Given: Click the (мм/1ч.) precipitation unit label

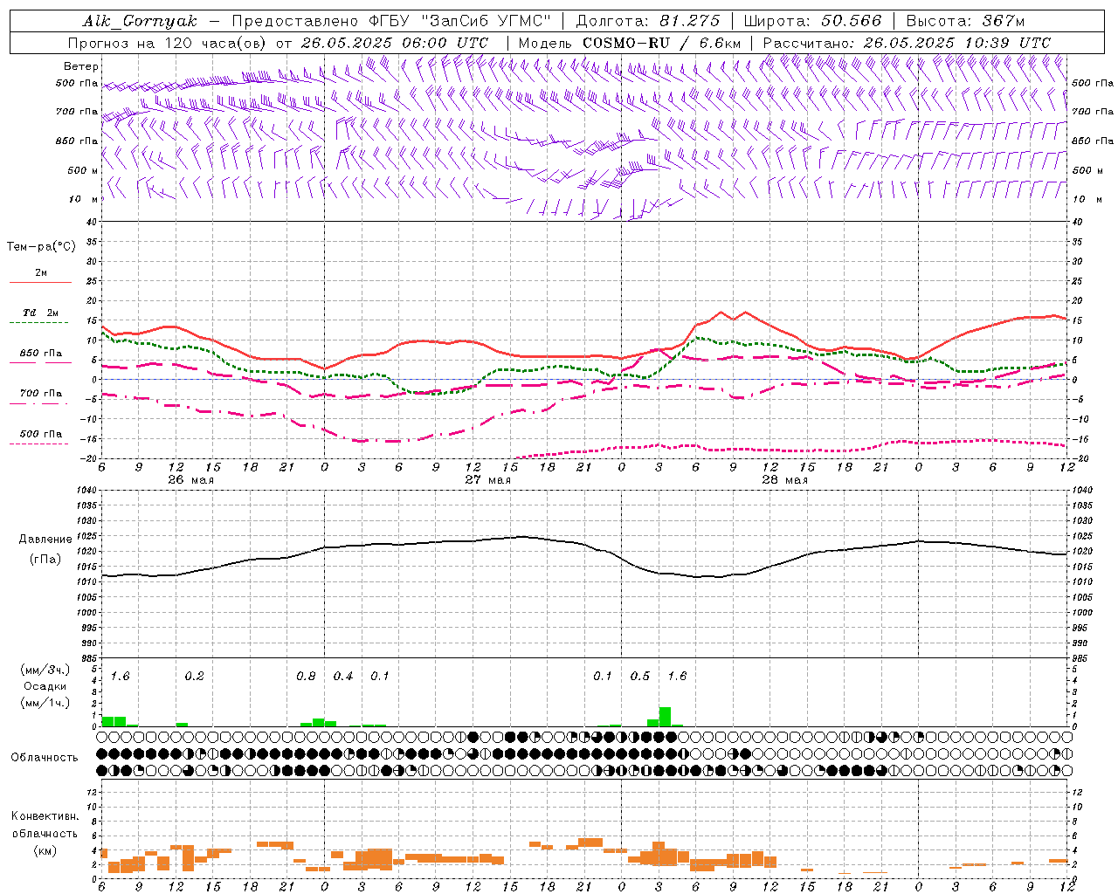Looking at the screenshot, I should (45, 702).
